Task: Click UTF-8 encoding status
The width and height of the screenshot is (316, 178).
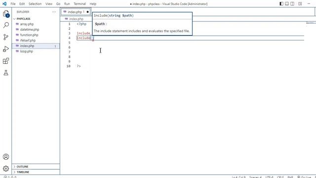Action: tap(269, 177)
